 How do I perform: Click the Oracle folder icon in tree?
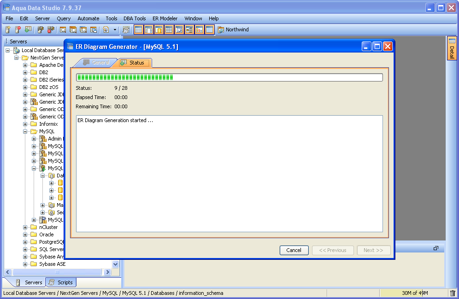click(x=34, y=235)
